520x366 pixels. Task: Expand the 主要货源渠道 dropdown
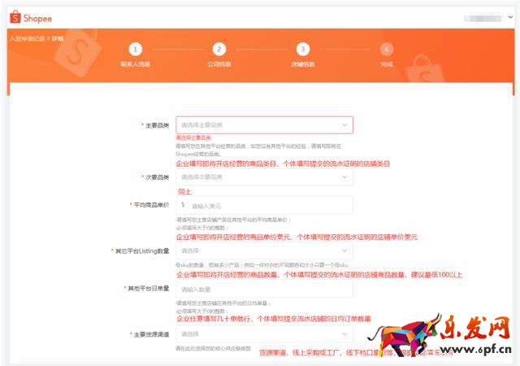coord(264,334)
